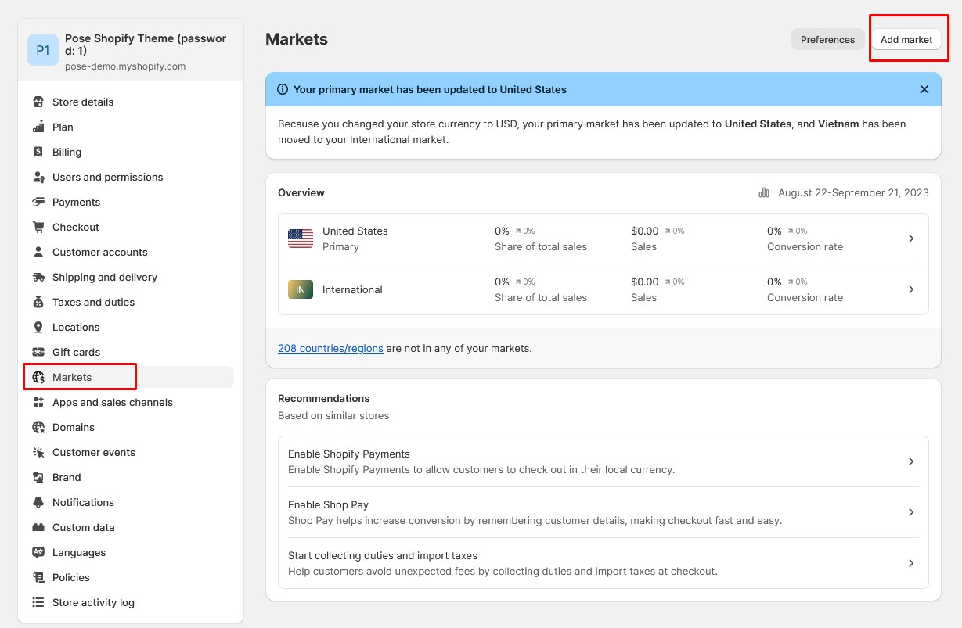962x628 pixels.
Task: Follow the 208 countries/regions link
Action: pyautogui.click(x=330, y=348)
